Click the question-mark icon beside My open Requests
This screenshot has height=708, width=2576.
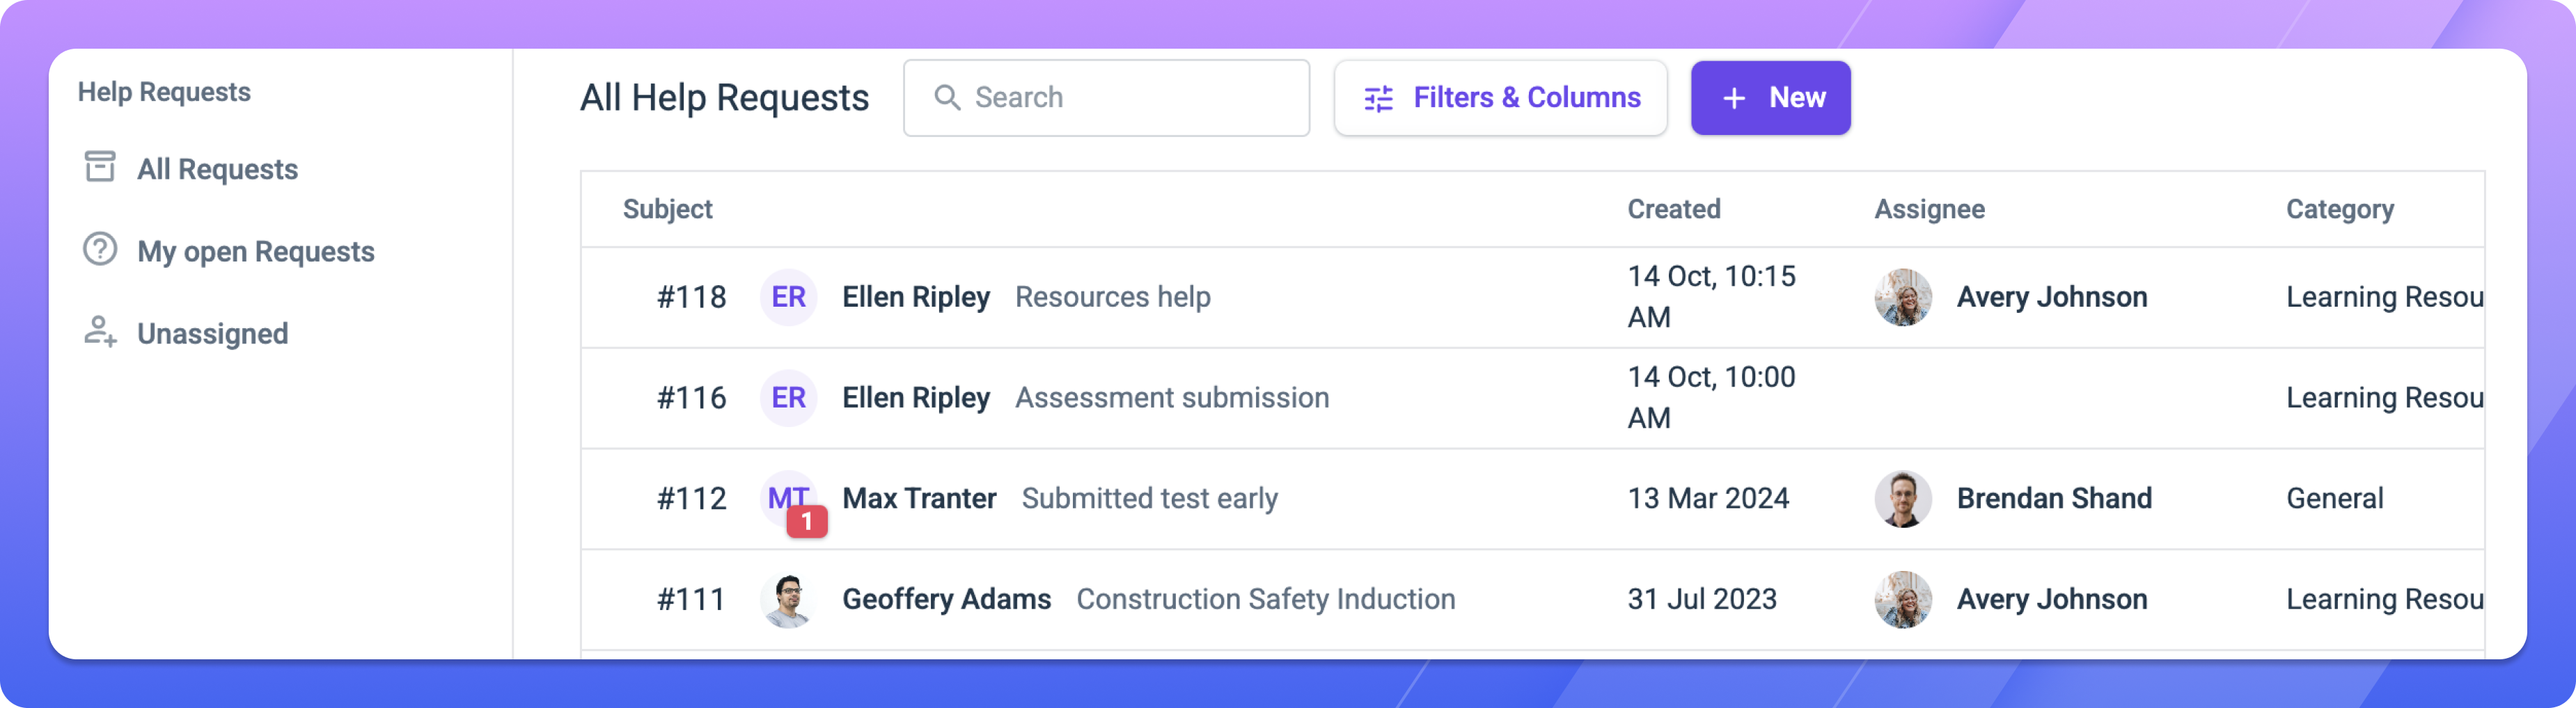pyautogui.click(x=100, y=250)
